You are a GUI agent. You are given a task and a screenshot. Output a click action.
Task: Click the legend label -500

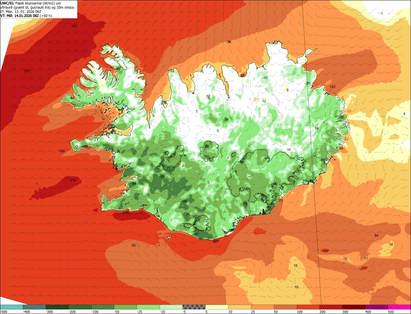point(4,312)
